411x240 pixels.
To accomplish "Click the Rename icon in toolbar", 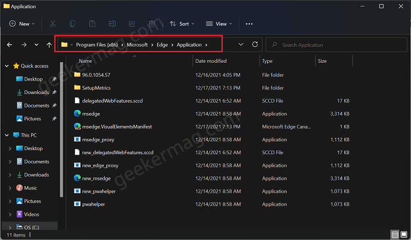I will coord(112,24).
